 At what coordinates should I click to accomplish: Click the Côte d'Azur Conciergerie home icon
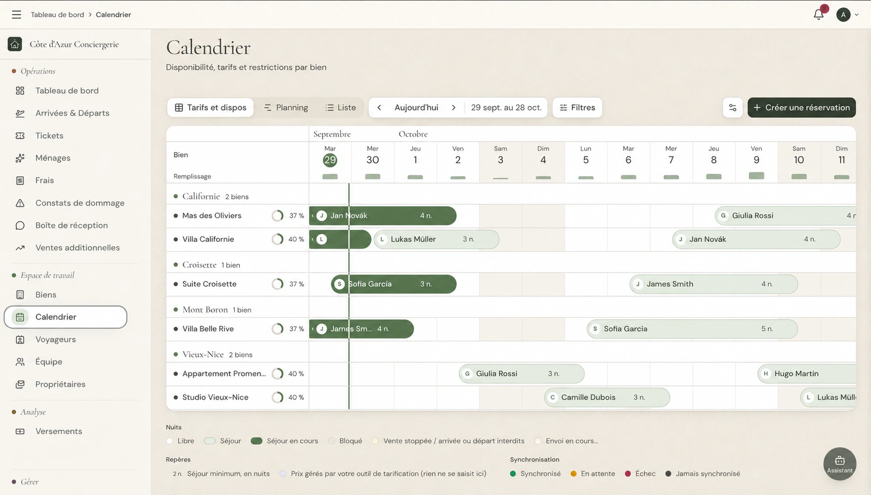15,44
